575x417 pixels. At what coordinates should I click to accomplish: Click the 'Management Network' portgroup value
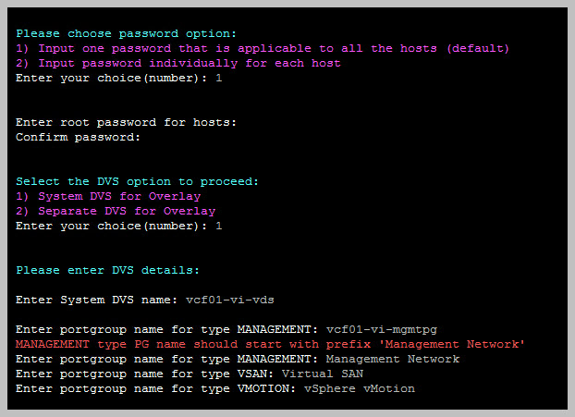click(x=393, y=359)
